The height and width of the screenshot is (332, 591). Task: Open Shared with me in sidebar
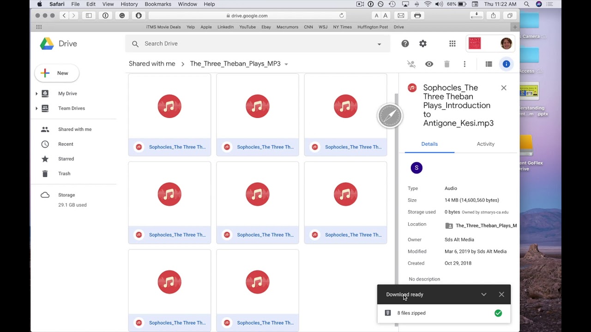point(75,130)
